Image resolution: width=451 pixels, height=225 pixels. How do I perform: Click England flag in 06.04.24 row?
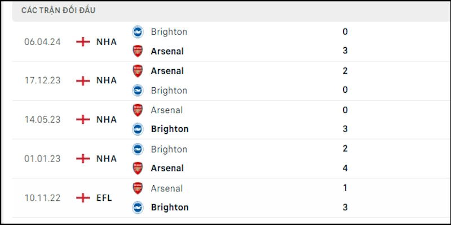(83, 42)
